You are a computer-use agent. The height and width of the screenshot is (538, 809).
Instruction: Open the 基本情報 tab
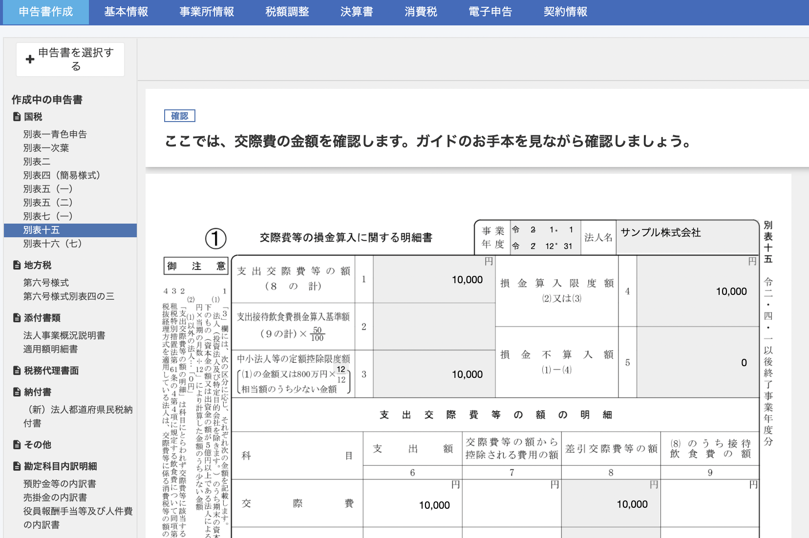(126, 12)
